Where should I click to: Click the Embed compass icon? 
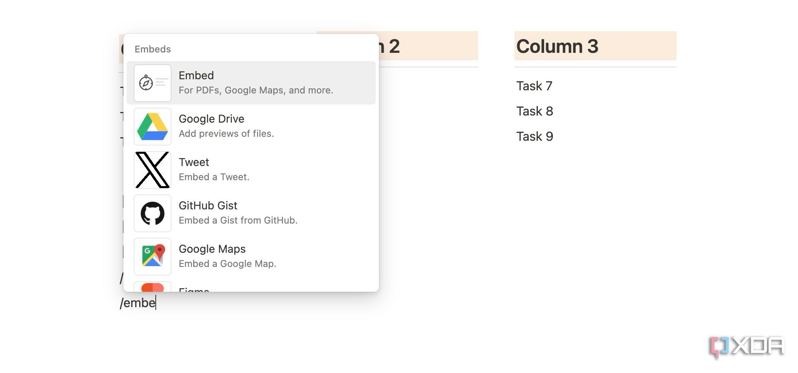[153, 83]
